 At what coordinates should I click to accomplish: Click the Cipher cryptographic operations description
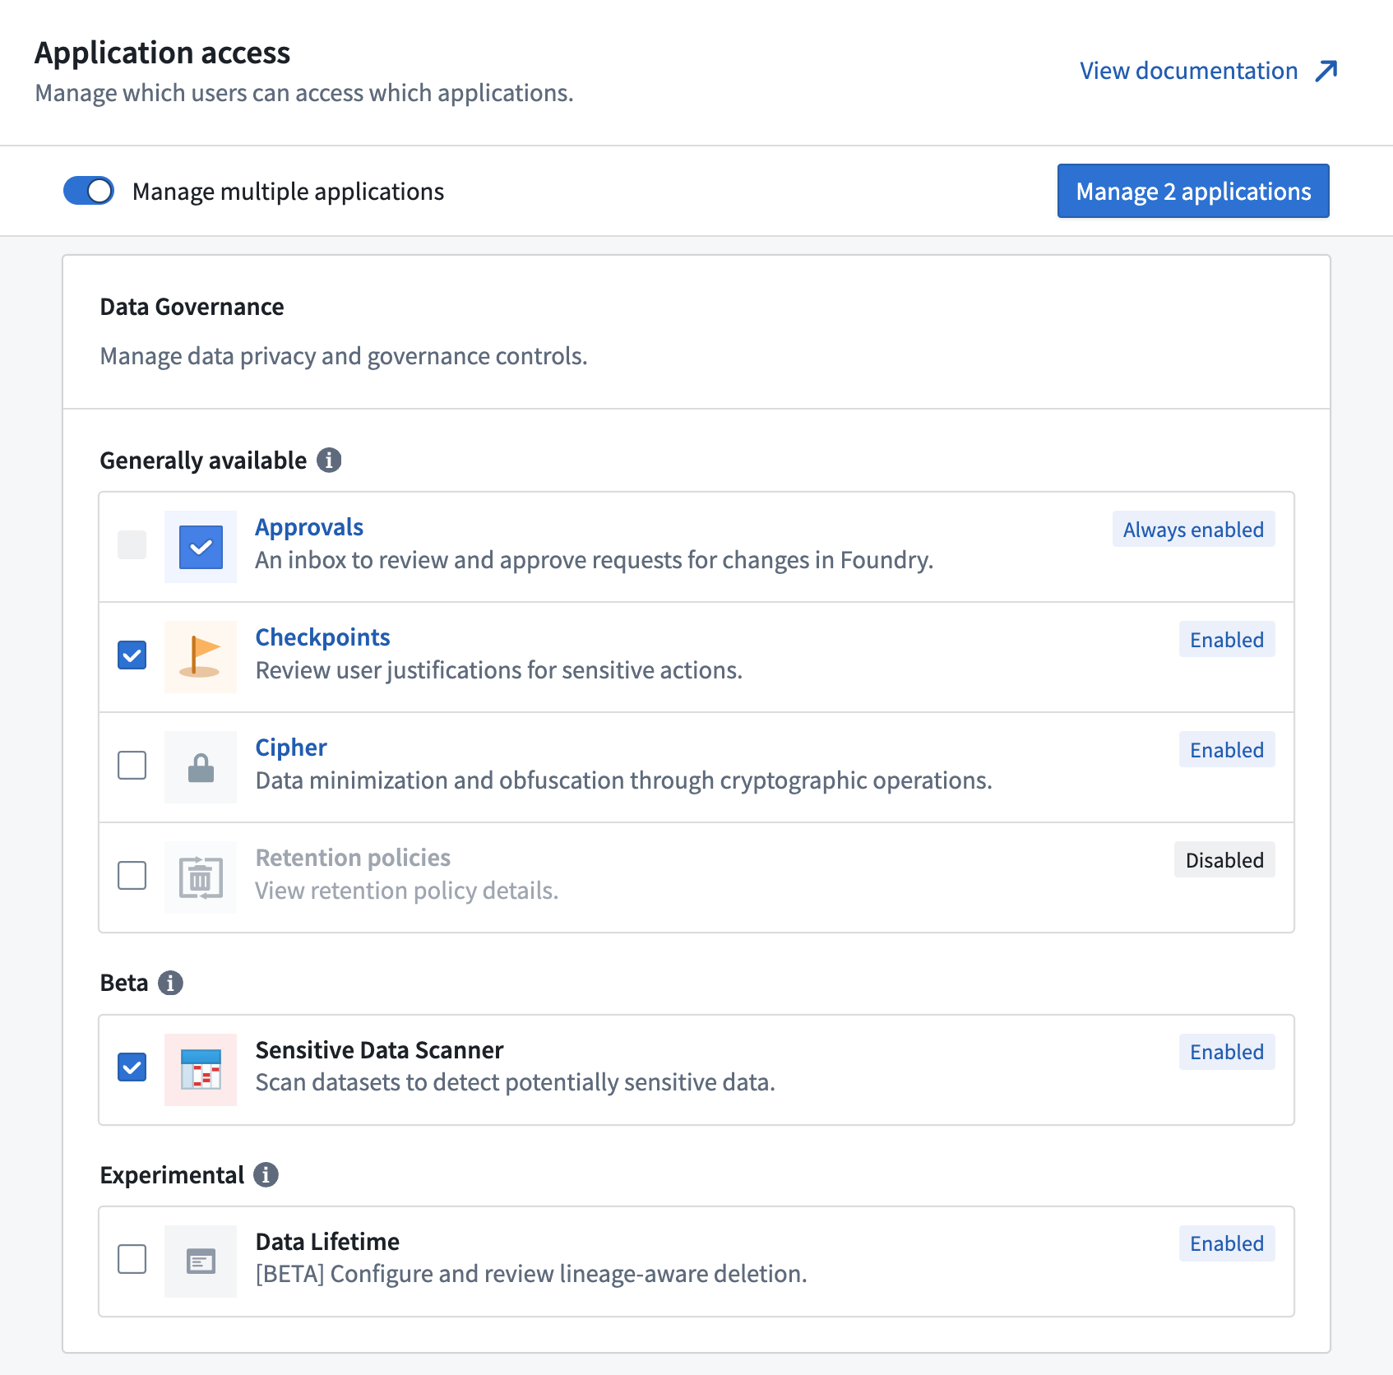tap(623, 780)
